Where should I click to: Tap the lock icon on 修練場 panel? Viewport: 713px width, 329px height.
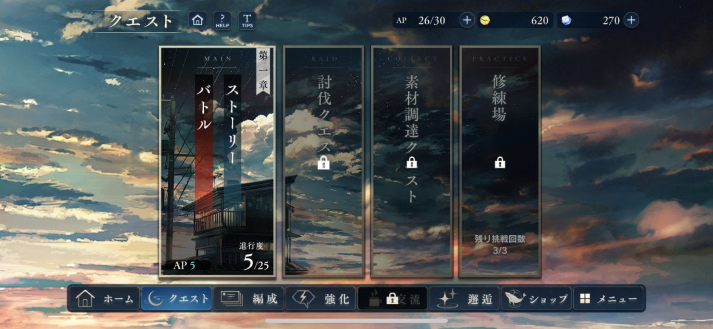pos(500,162)
